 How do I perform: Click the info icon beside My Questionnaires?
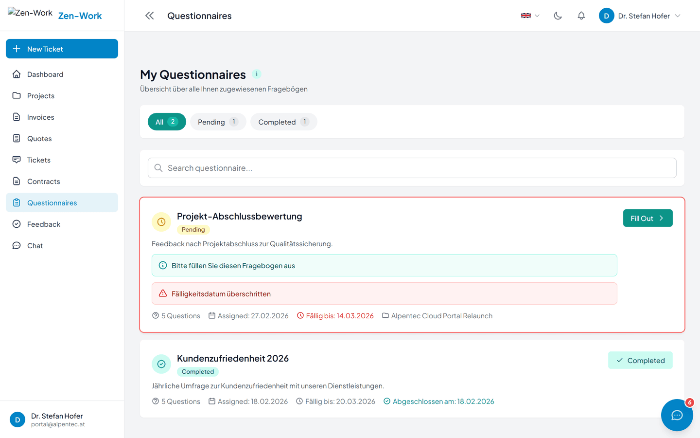(257, 74)
